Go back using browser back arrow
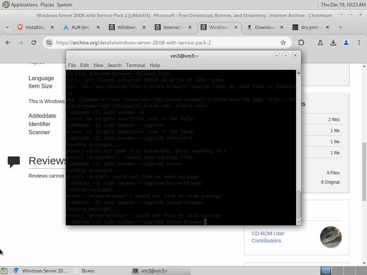The width and height of the screenshot is (367, 275). click(x=8, y=43)
